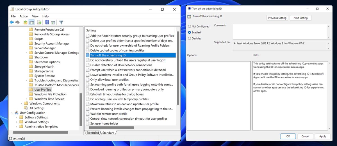This screenshot has width=337, height=146.
Task: Select the Not Configured radio button
Action: click(190, 26)
